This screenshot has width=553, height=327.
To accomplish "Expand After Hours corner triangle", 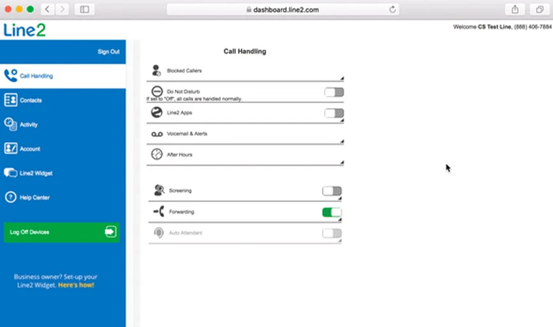I will [x=342, y=163].
